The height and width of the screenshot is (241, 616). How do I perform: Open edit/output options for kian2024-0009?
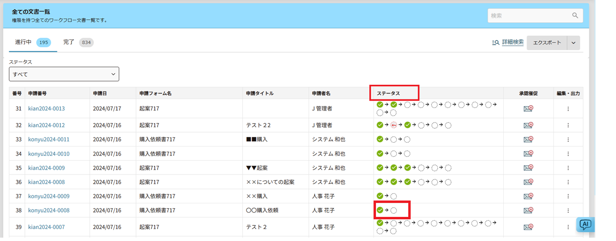pyautogui.click(x=568, y=168)
